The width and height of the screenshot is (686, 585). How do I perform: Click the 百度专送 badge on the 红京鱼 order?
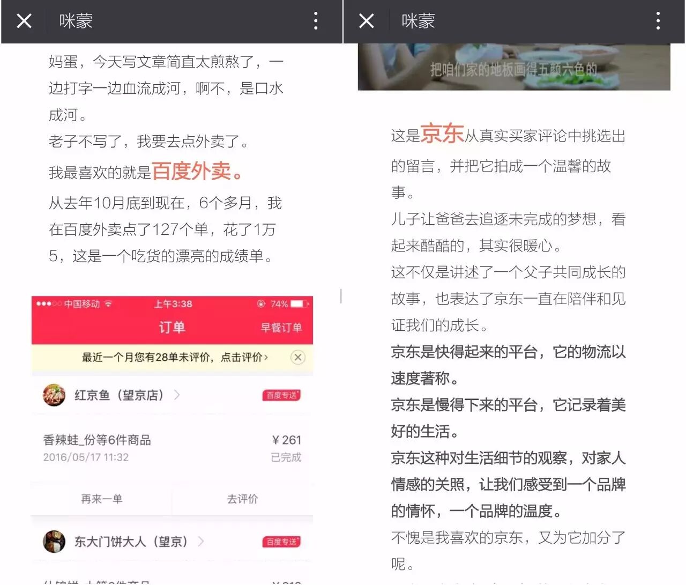click(x=281, y=395)
